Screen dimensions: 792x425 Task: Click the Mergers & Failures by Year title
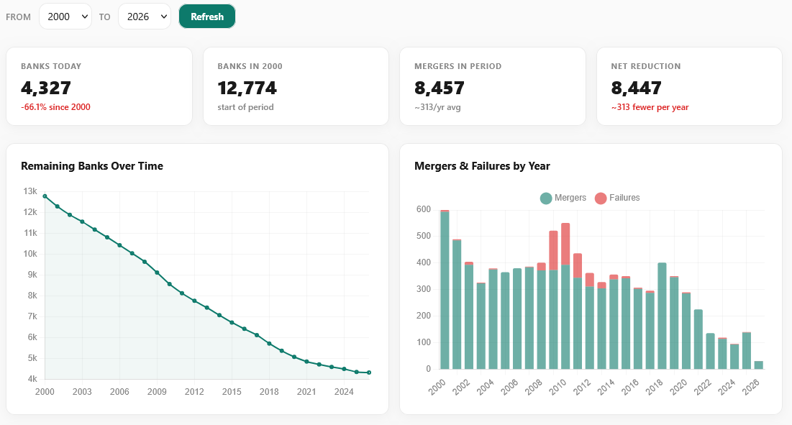tap(482, 165)
